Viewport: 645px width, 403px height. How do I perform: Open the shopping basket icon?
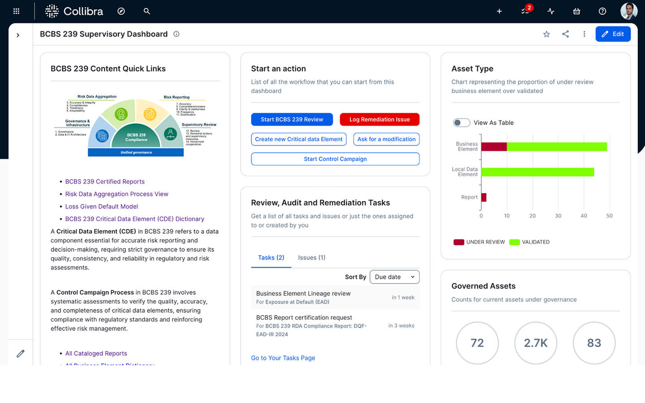[x=576, y=11]
